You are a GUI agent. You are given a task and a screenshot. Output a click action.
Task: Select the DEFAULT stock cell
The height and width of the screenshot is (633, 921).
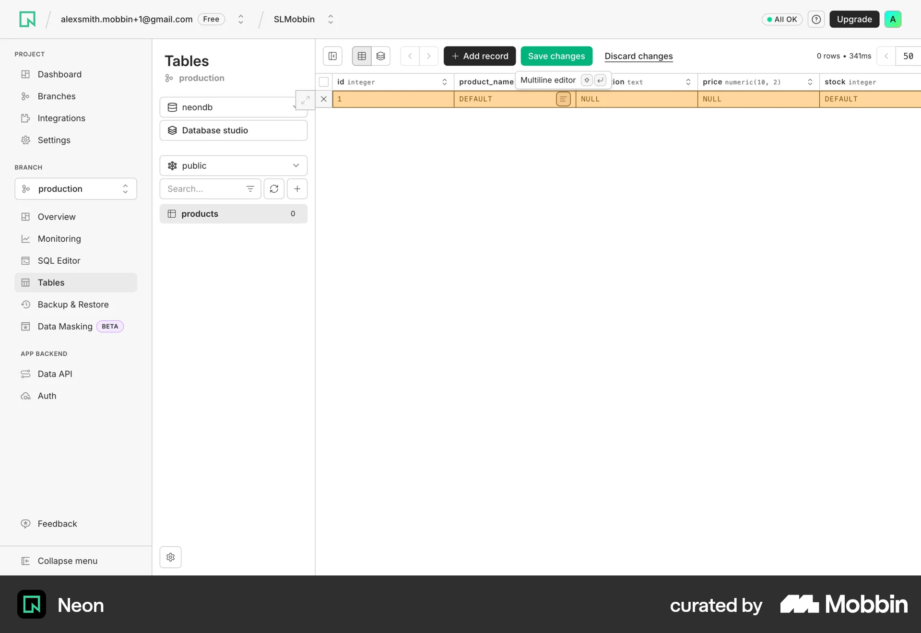870,99
